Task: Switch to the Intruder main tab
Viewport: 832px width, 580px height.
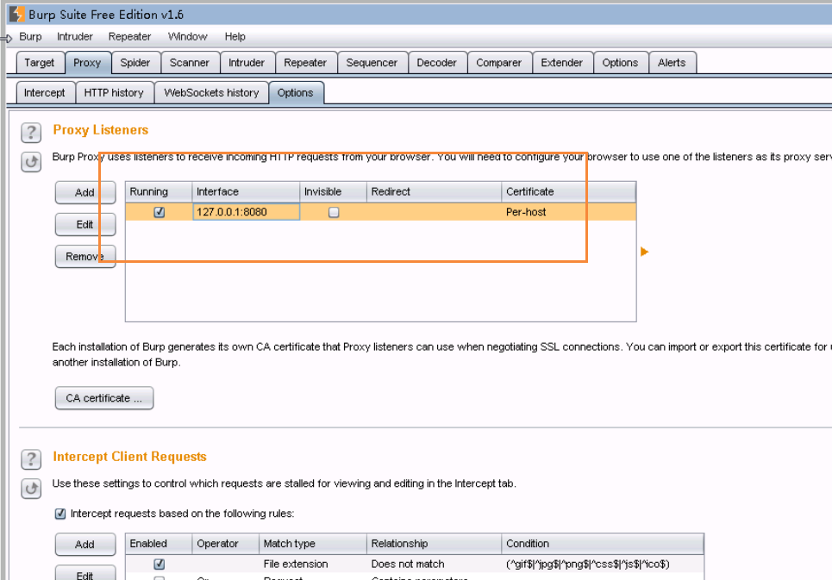Action: [x=247, y=63]
